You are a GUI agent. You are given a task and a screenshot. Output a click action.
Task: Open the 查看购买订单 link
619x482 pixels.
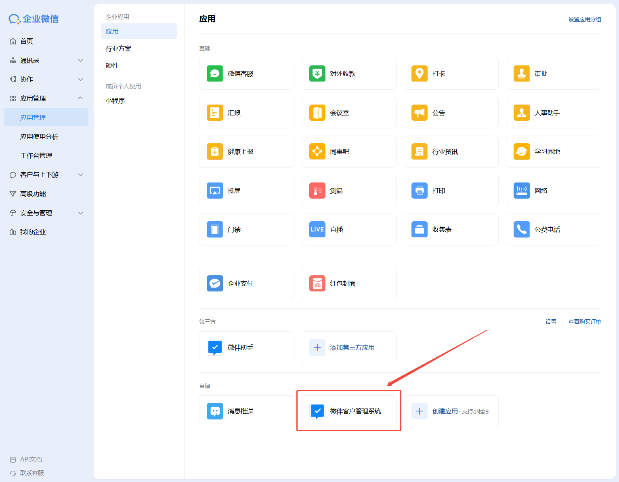[x=584, y=322]
